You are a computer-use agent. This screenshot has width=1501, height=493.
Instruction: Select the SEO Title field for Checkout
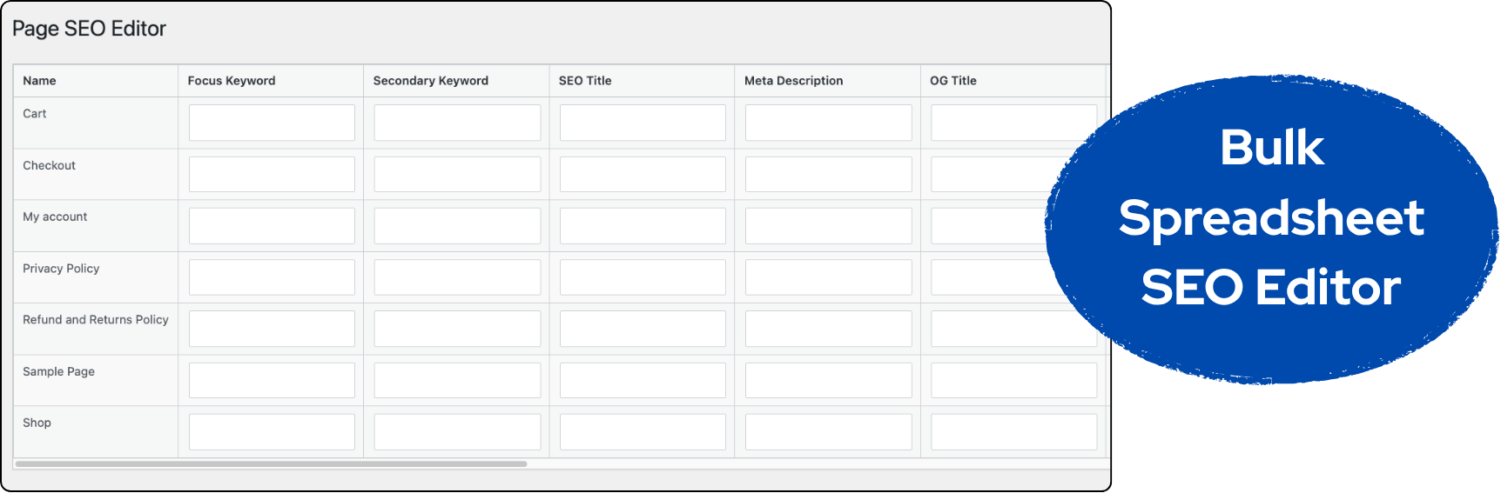tap(643, 174)
